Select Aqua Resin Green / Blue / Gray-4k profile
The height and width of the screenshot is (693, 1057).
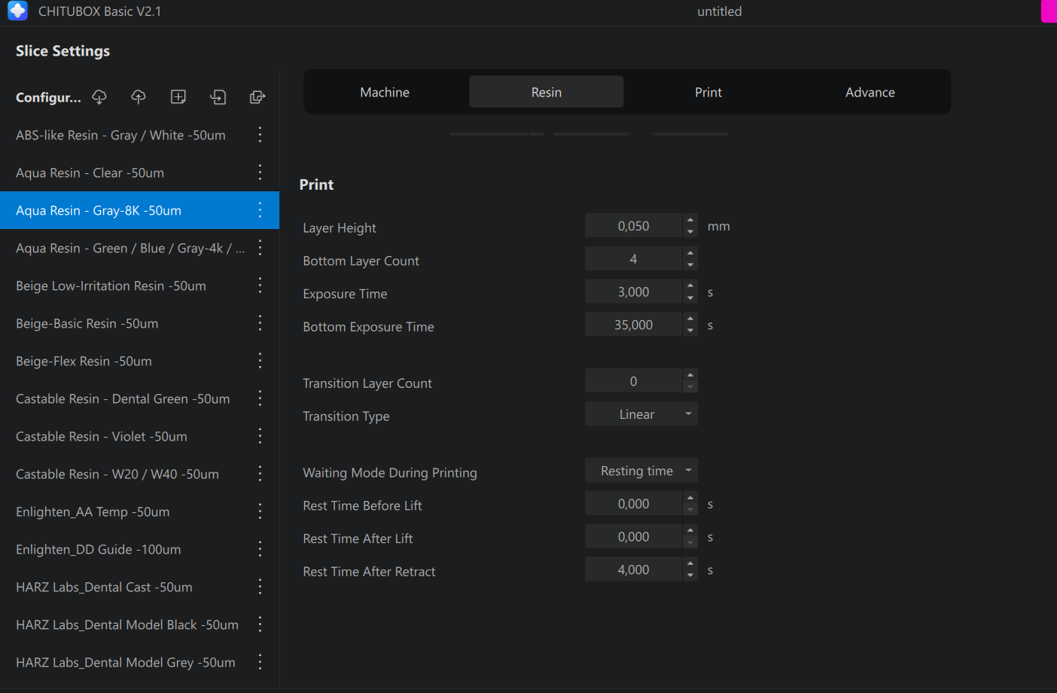(139, 248)
